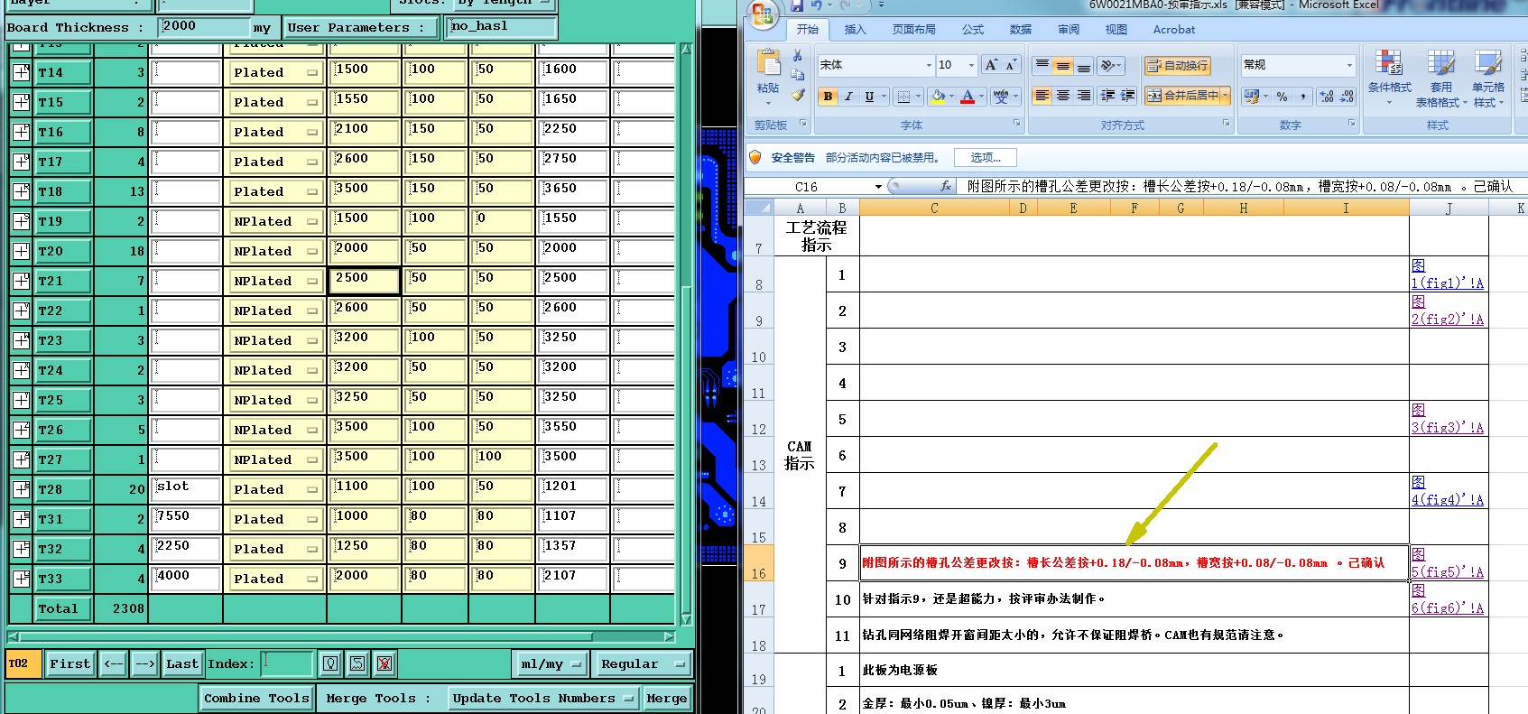Open the font name dropdown in Excel
This screenshot has height=714, width=1528.
click(929, 65)
